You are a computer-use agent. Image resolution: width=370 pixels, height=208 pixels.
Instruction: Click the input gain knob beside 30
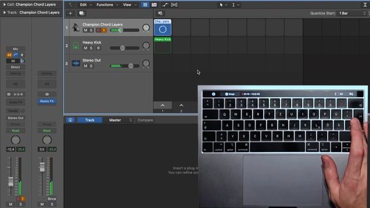coord(23,61)
